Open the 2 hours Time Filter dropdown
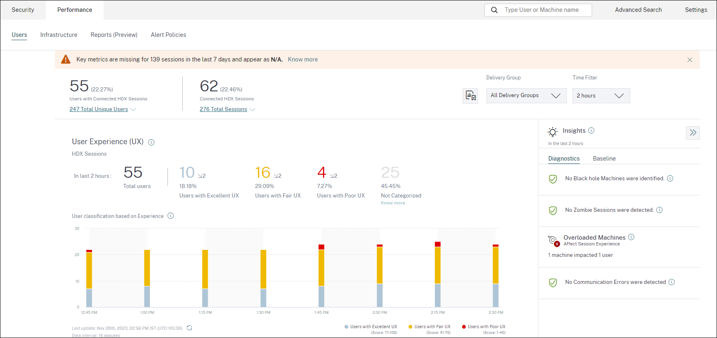717x338 pixels. tap(600, 96)
